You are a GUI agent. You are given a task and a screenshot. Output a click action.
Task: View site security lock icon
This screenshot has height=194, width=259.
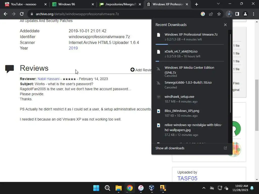tap(32, 14)
